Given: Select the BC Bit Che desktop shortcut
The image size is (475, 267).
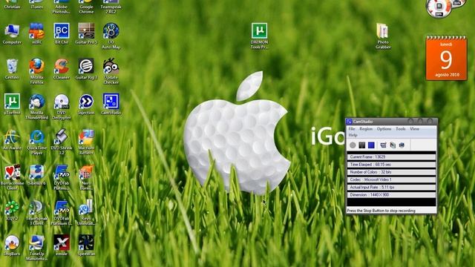Looking at the screenshot, I should (x=62, y=34).
